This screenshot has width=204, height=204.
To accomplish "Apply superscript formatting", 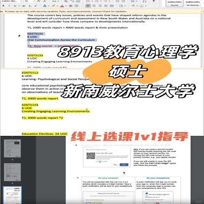I will coord(35,6).
